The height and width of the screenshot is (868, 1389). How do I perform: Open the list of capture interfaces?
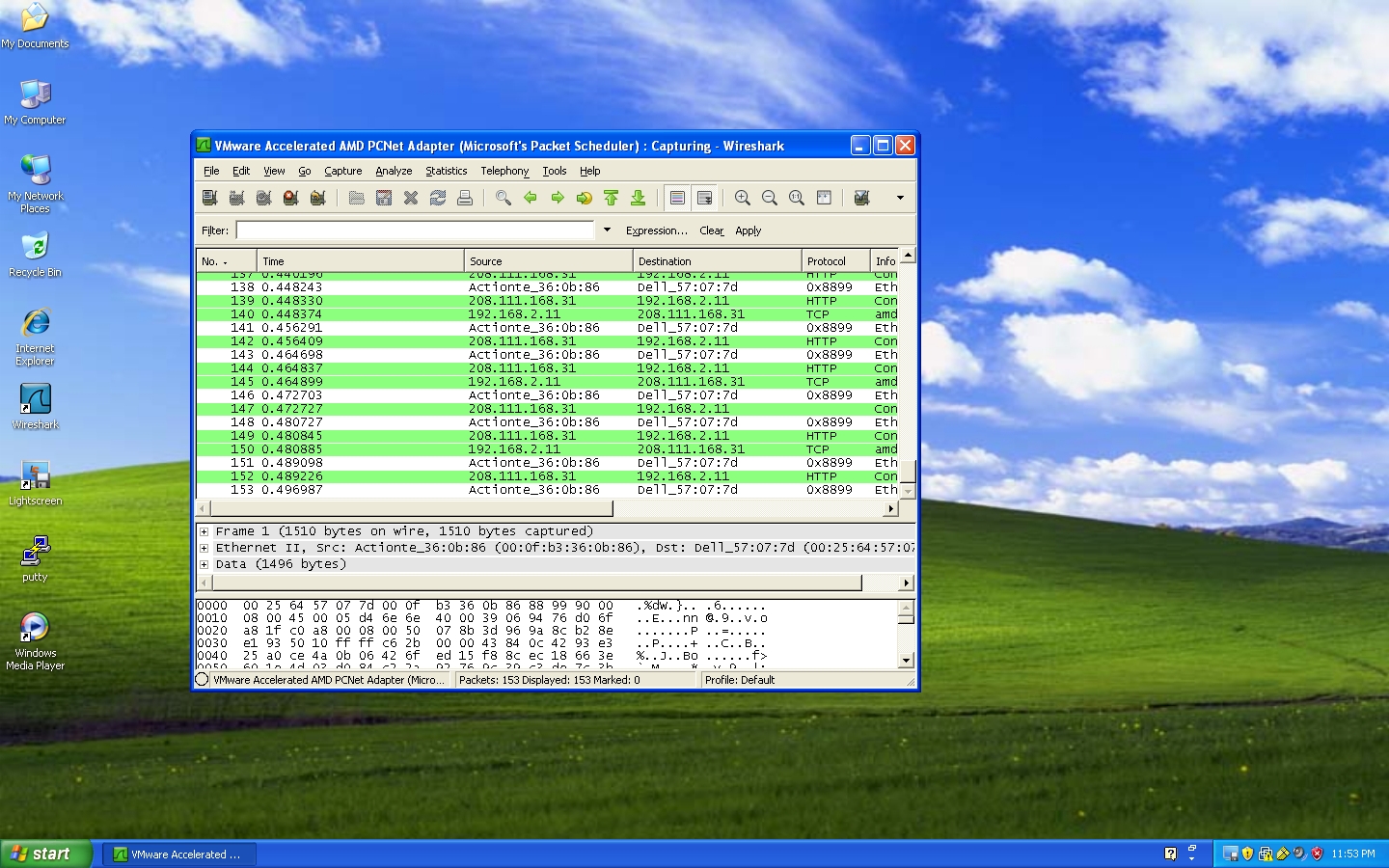click(209, 198)
